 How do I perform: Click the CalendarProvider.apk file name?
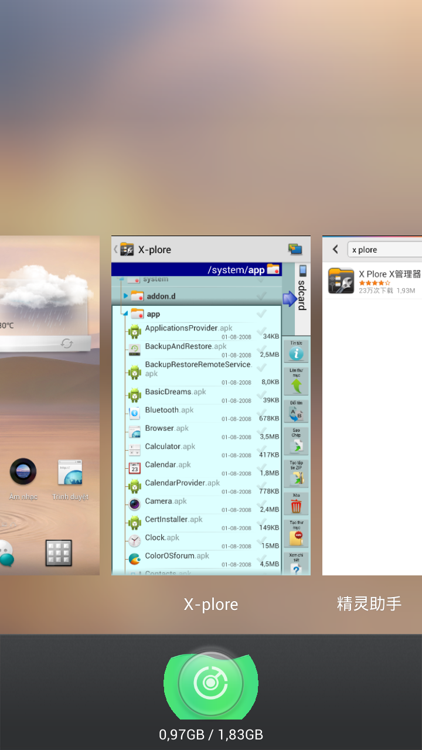pos(182,483)
